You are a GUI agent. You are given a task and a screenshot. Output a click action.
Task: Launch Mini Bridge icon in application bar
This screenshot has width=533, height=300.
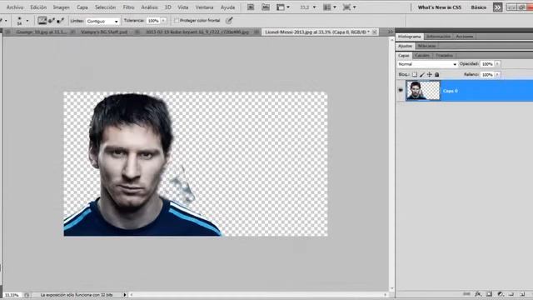click(x=266, y=7)
